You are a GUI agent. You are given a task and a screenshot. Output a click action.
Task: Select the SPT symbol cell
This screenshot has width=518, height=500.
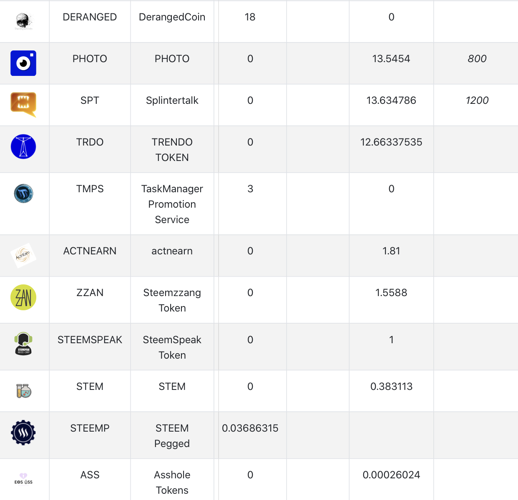click(90, 101)
